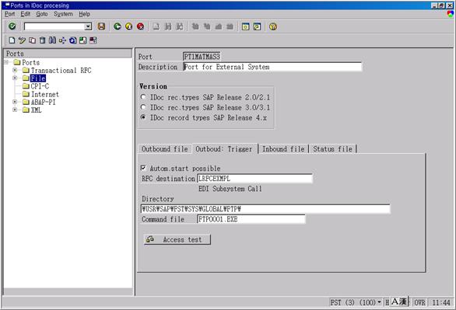Click the RFC destination field
Image resolution: width=456 pixels, height=310 pixels.
click(254, 178)
